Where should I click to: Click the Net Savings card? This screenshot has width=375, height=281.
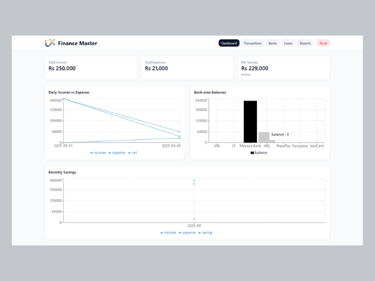283,67
